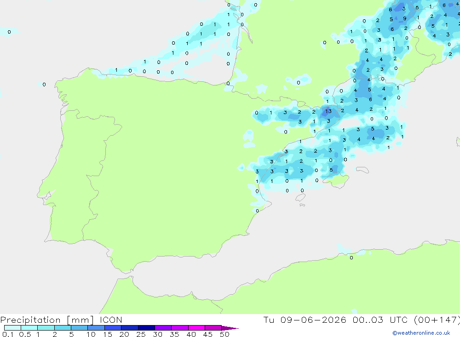Viewport: 460px width, 337px height.
Task: Click the "13" precipitation value on the map
Action: point(328,111)
